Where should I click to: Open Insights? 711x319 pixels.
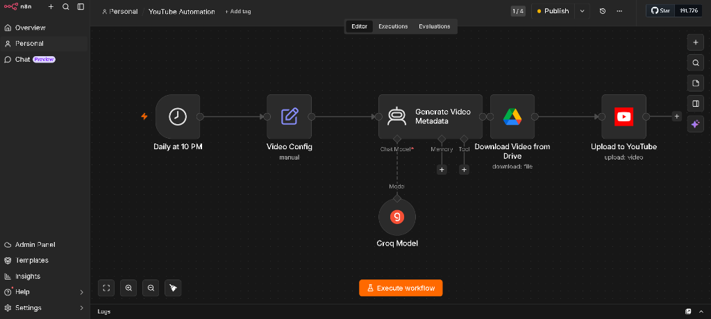[x=44, y=277]
